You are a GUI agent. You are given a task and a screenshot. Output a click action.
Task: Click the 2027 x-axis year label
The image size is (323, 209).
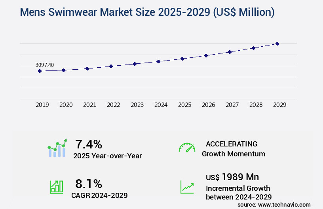tap(232, 105)
